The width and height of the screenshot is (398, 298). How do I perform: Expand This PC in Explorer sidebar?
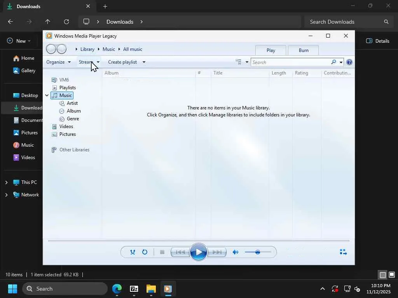[6, 182]
